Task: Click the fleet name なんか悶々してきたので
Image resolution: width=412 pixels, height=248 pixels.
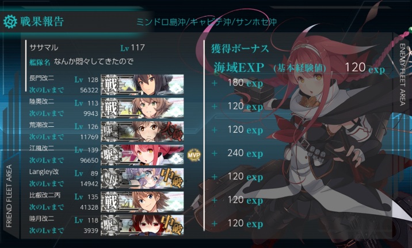Action: 94,62
